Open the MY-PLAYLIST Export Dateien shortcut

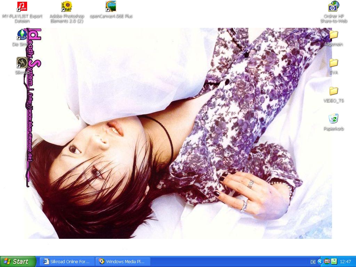coord(22,7)
